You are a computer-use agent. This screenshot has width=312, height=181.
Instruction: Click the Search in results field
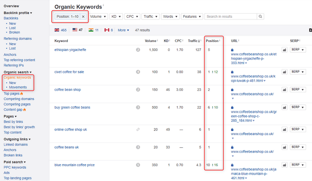point(230,16)
